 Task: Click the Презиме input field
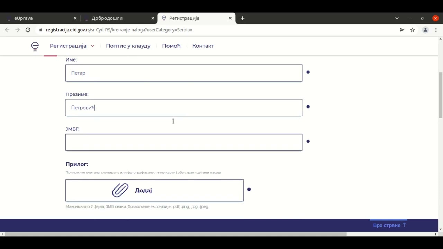[184, 108]
